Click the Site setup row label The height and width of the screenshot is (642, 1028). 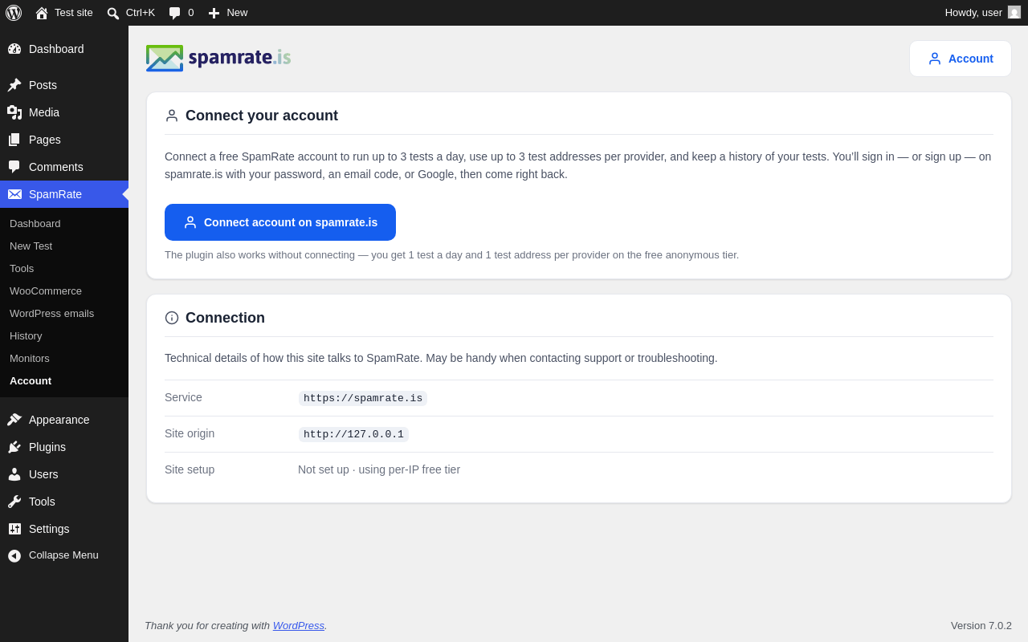tap(190, 469)
